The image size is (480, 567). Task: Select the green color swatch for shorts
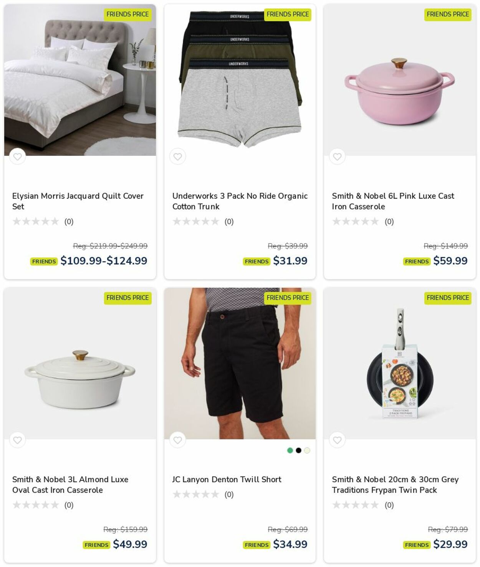pyautogui.click(x=290, y=450)
